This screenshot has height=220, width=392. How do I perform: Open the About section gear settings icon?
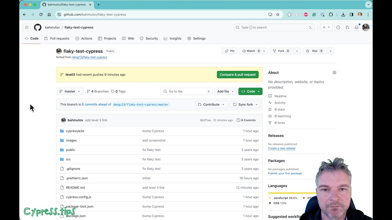[x=334, y=72]
